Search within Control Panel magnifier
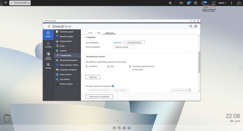 191,26
